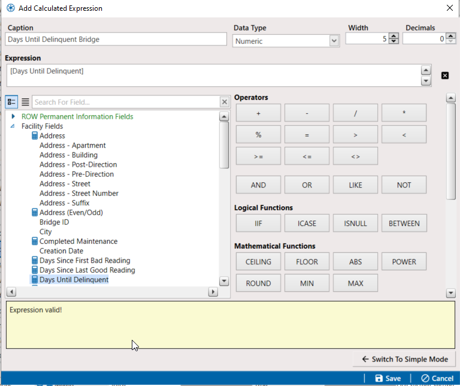Open the Data Type dropdown
460x386 pixels.
334,41
